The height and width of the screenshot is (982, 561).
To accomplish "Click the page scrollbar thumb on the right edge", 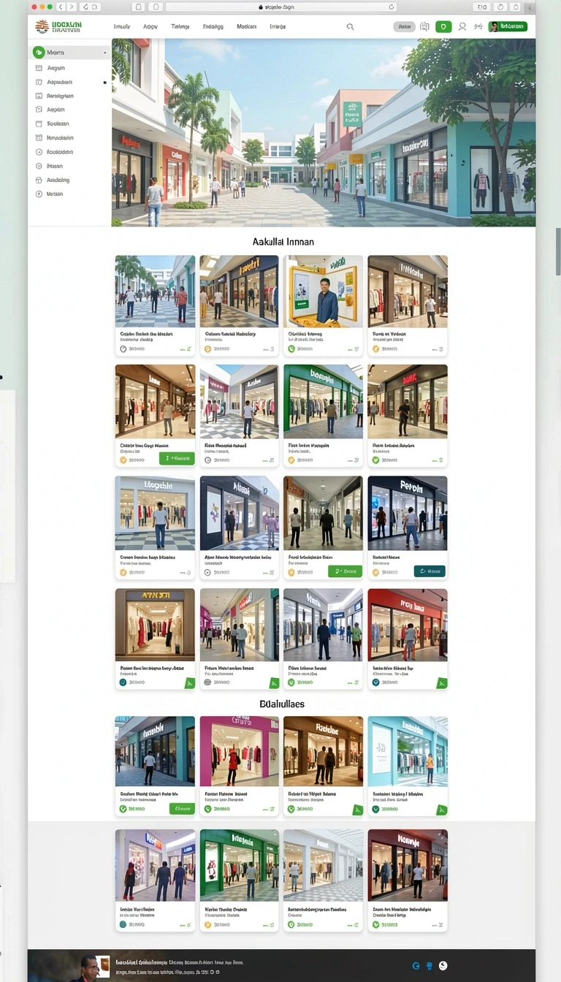I will point(558,251).
